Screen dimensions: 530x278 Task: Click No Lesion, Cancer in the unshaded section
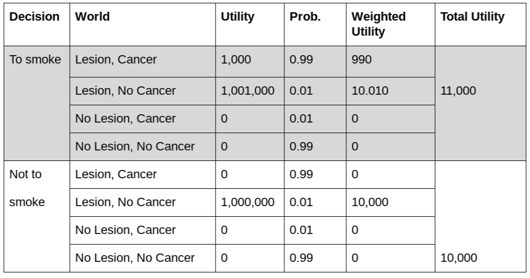click(125, 230)
